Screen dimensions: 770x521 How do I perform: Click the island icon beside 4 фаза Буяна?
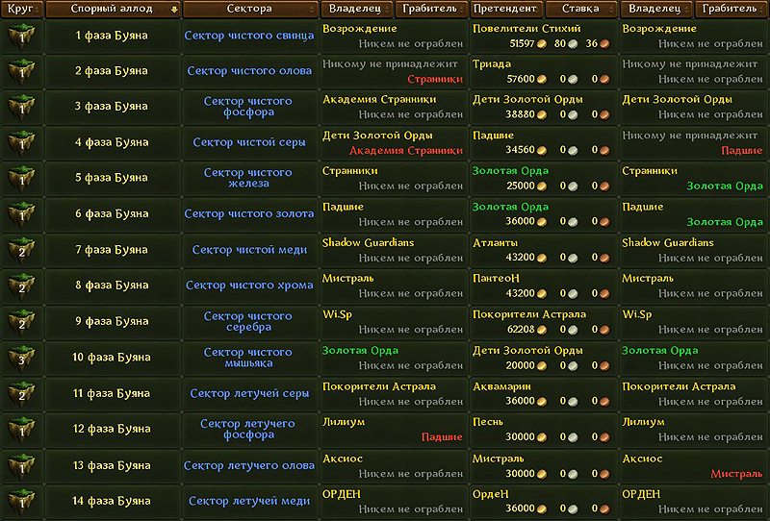(x=20, y=143)
